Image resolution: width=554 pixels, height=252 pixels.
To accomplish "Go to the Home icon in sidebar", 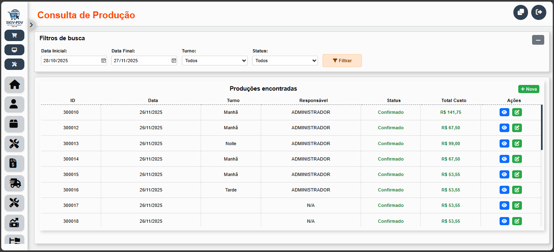I will coord(14,85).
